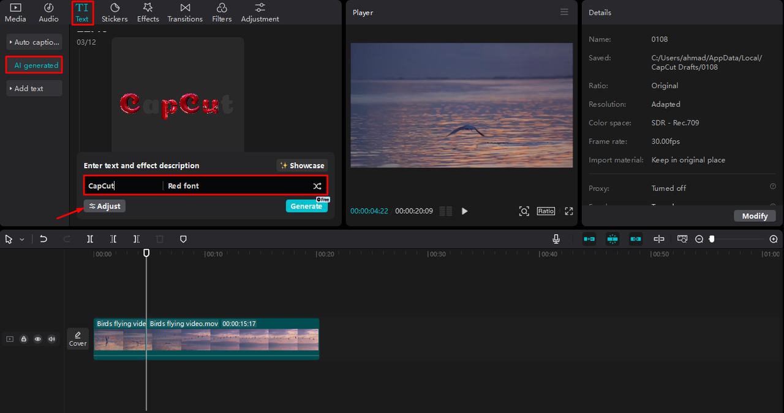Mute the video track audio
Screen dimensions: 784x413
52,339
